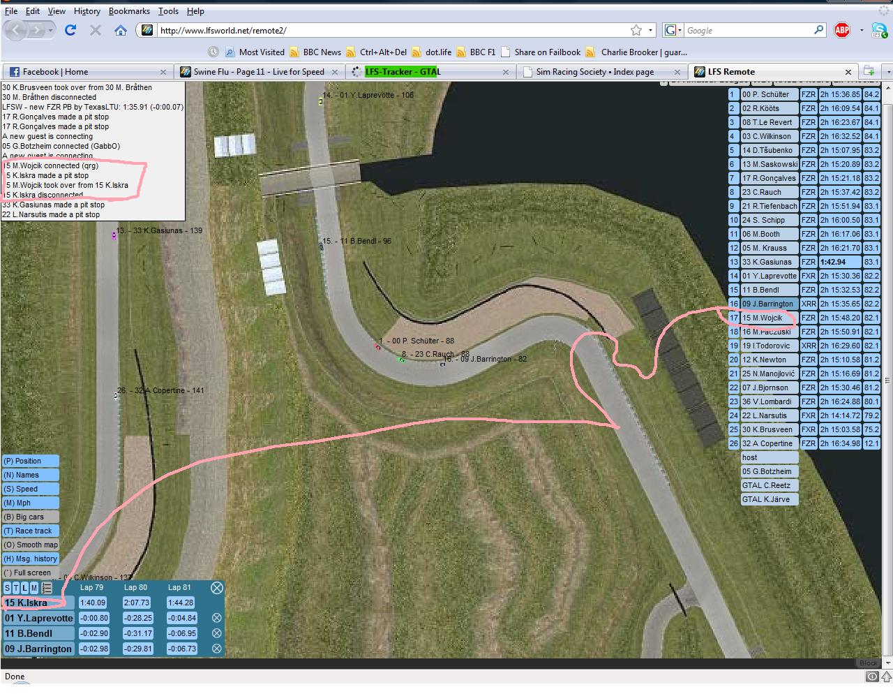Viewport: 893px width, 694px height.
Task: Click the T button in lap panel
Action: point(16,589)
